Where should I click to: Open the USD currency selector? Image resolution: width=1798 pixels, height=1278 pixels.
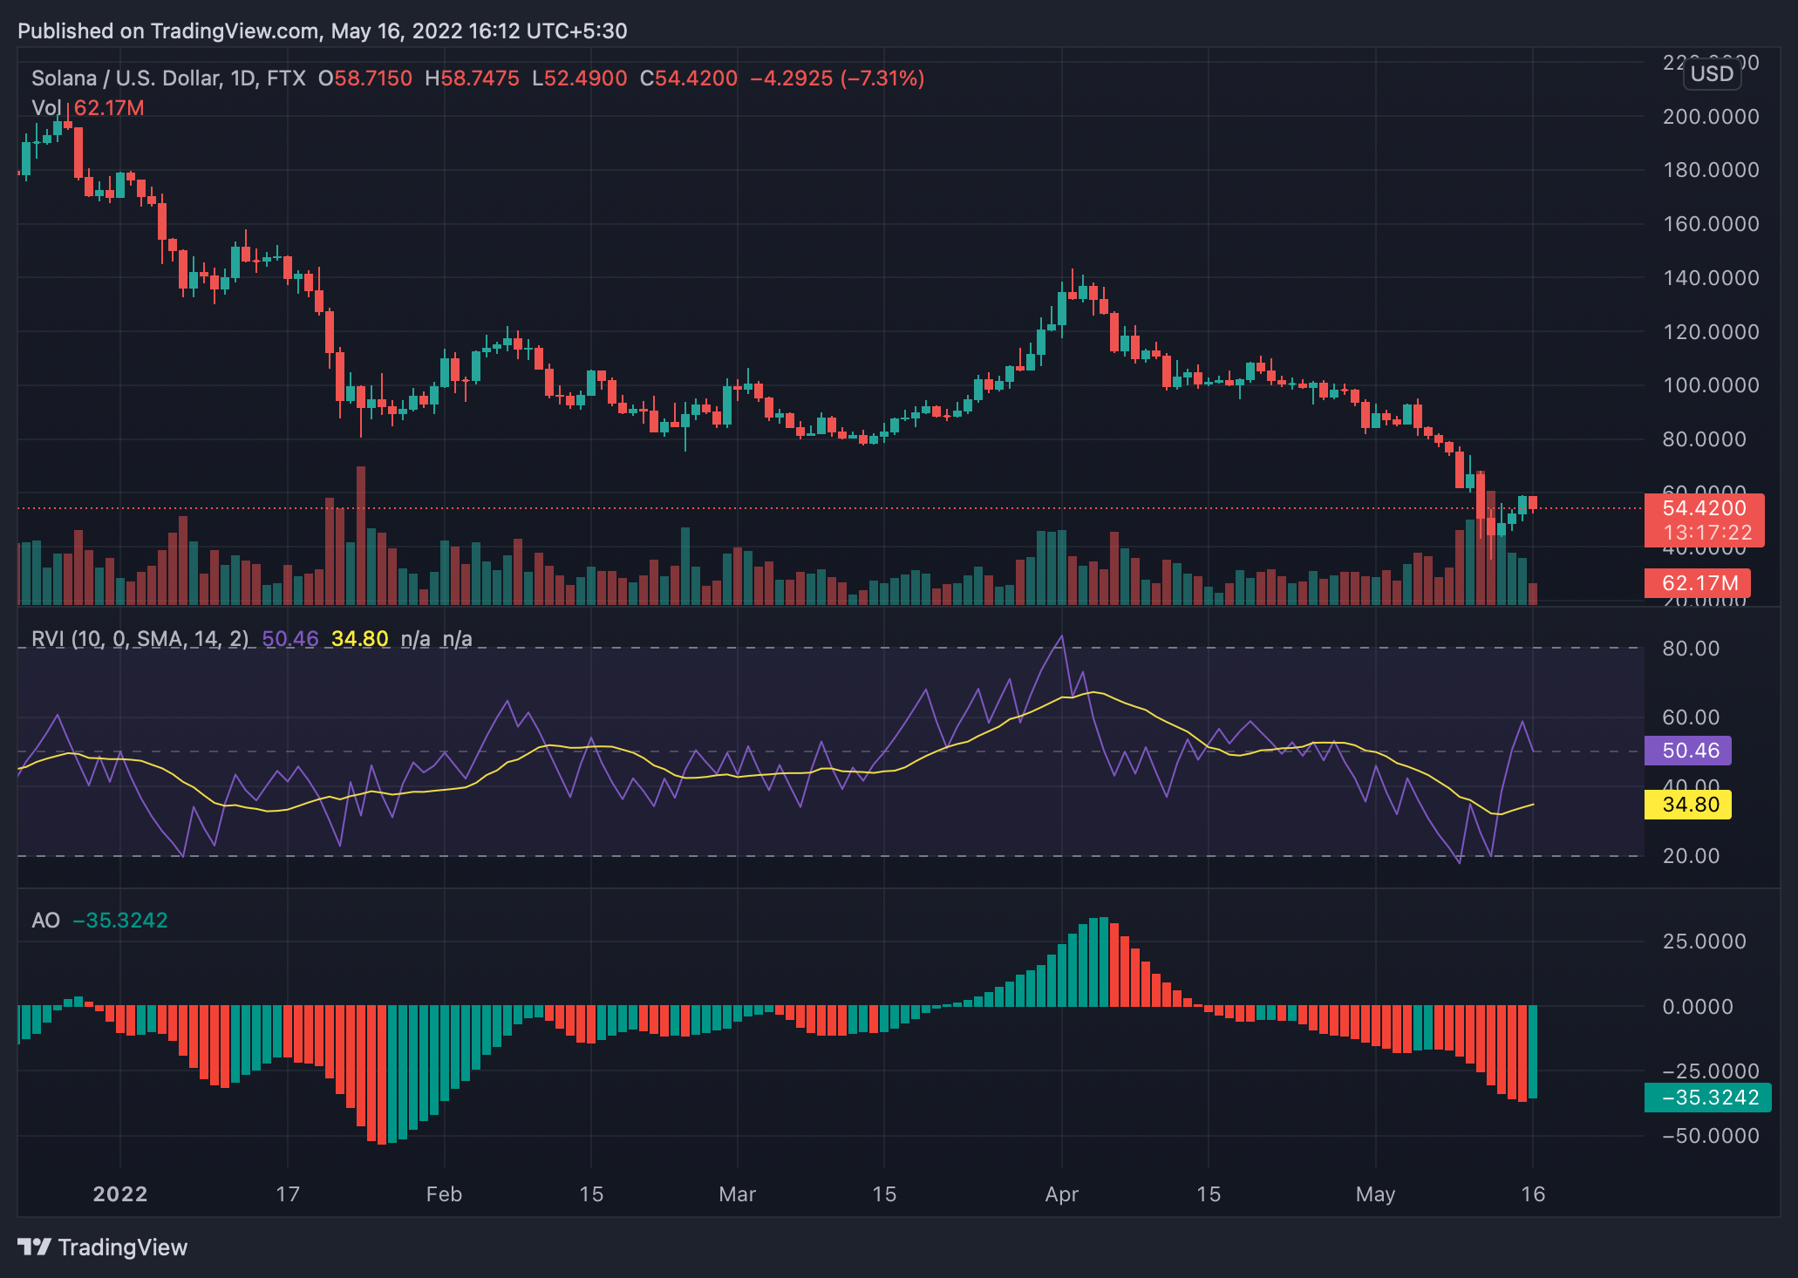coord(1711,74)
